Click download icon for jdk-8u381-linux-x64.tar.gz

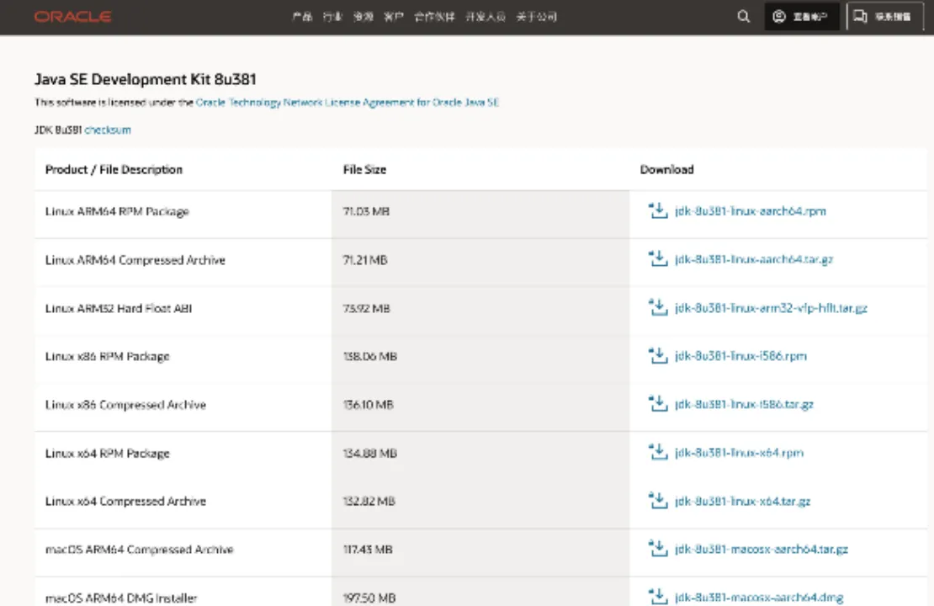[657, 501]
